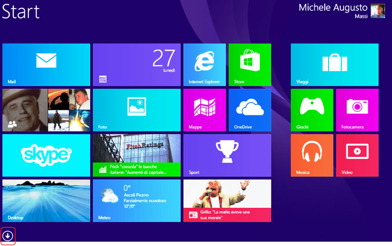
Task: Open the Fitch Ratings finance news tile
Action: 137,155
